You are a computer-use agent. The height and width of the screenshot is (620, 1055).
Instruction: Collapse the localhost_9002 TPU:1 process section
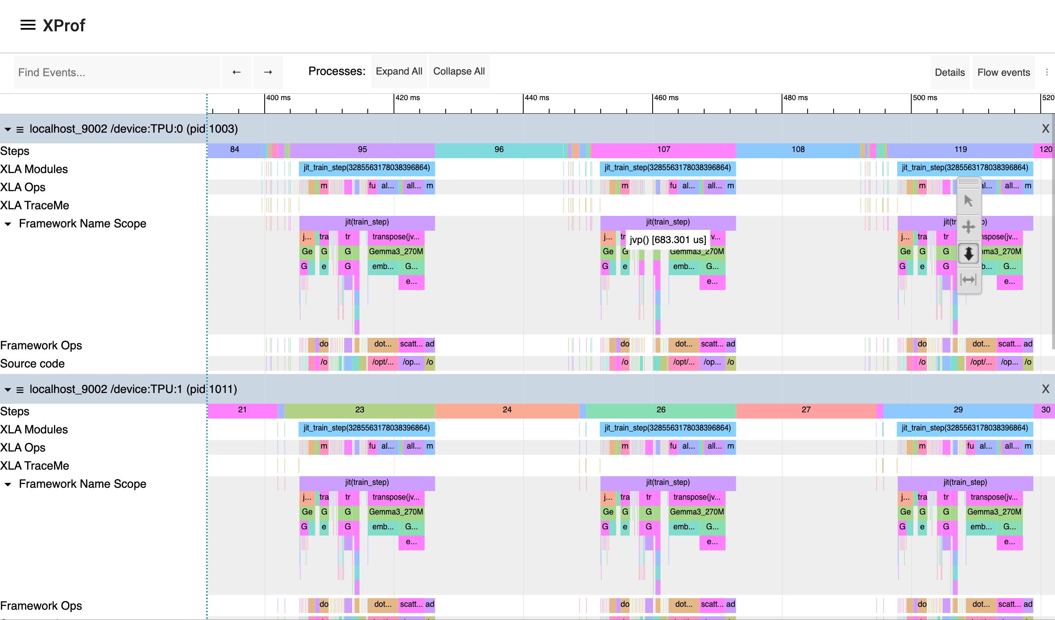click(x=7, y=389)
